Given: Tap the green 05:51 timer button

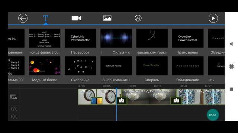Looking at the screenshot, I should pyautogui.click(x=213, y=115).
